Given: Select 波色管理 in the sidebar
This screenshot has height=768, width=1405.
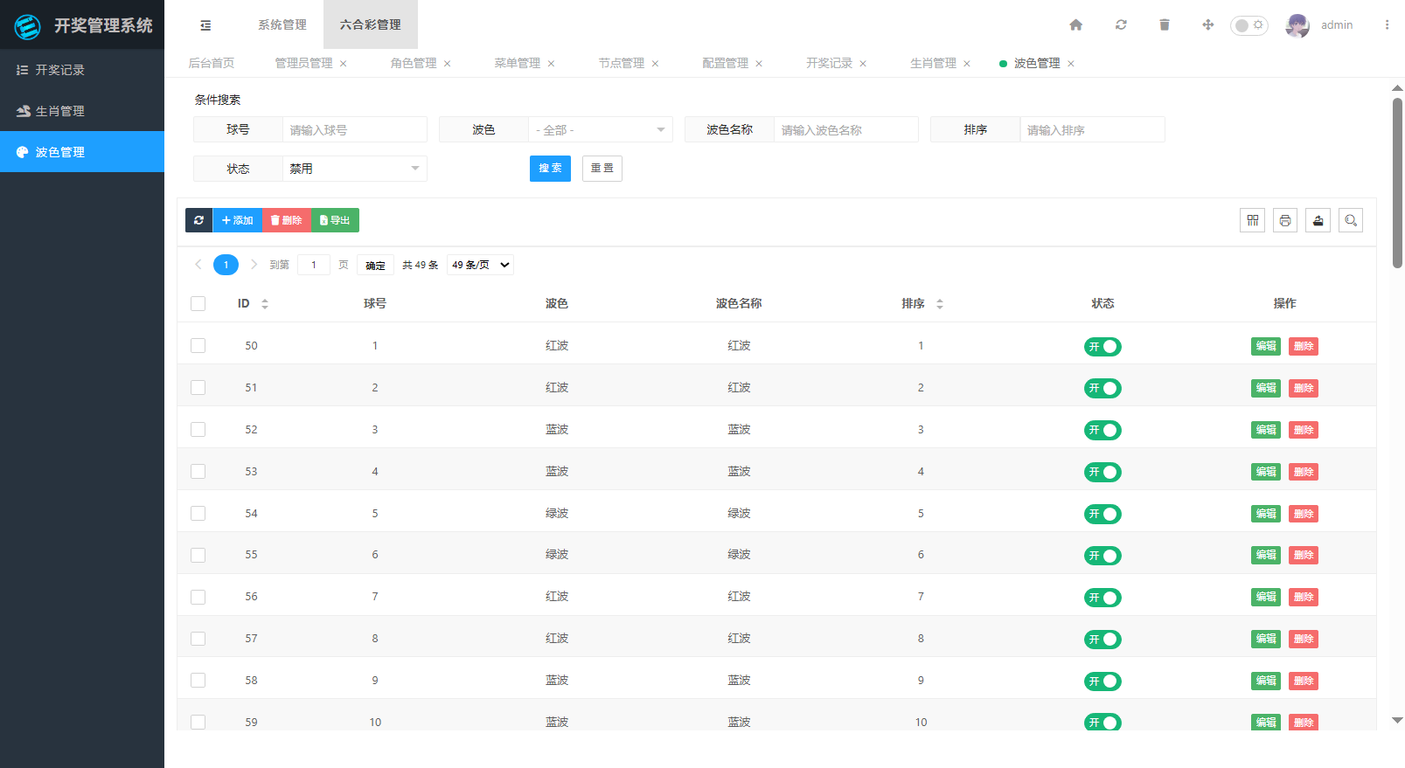Looking at the screenshot, I should [82, 152].
